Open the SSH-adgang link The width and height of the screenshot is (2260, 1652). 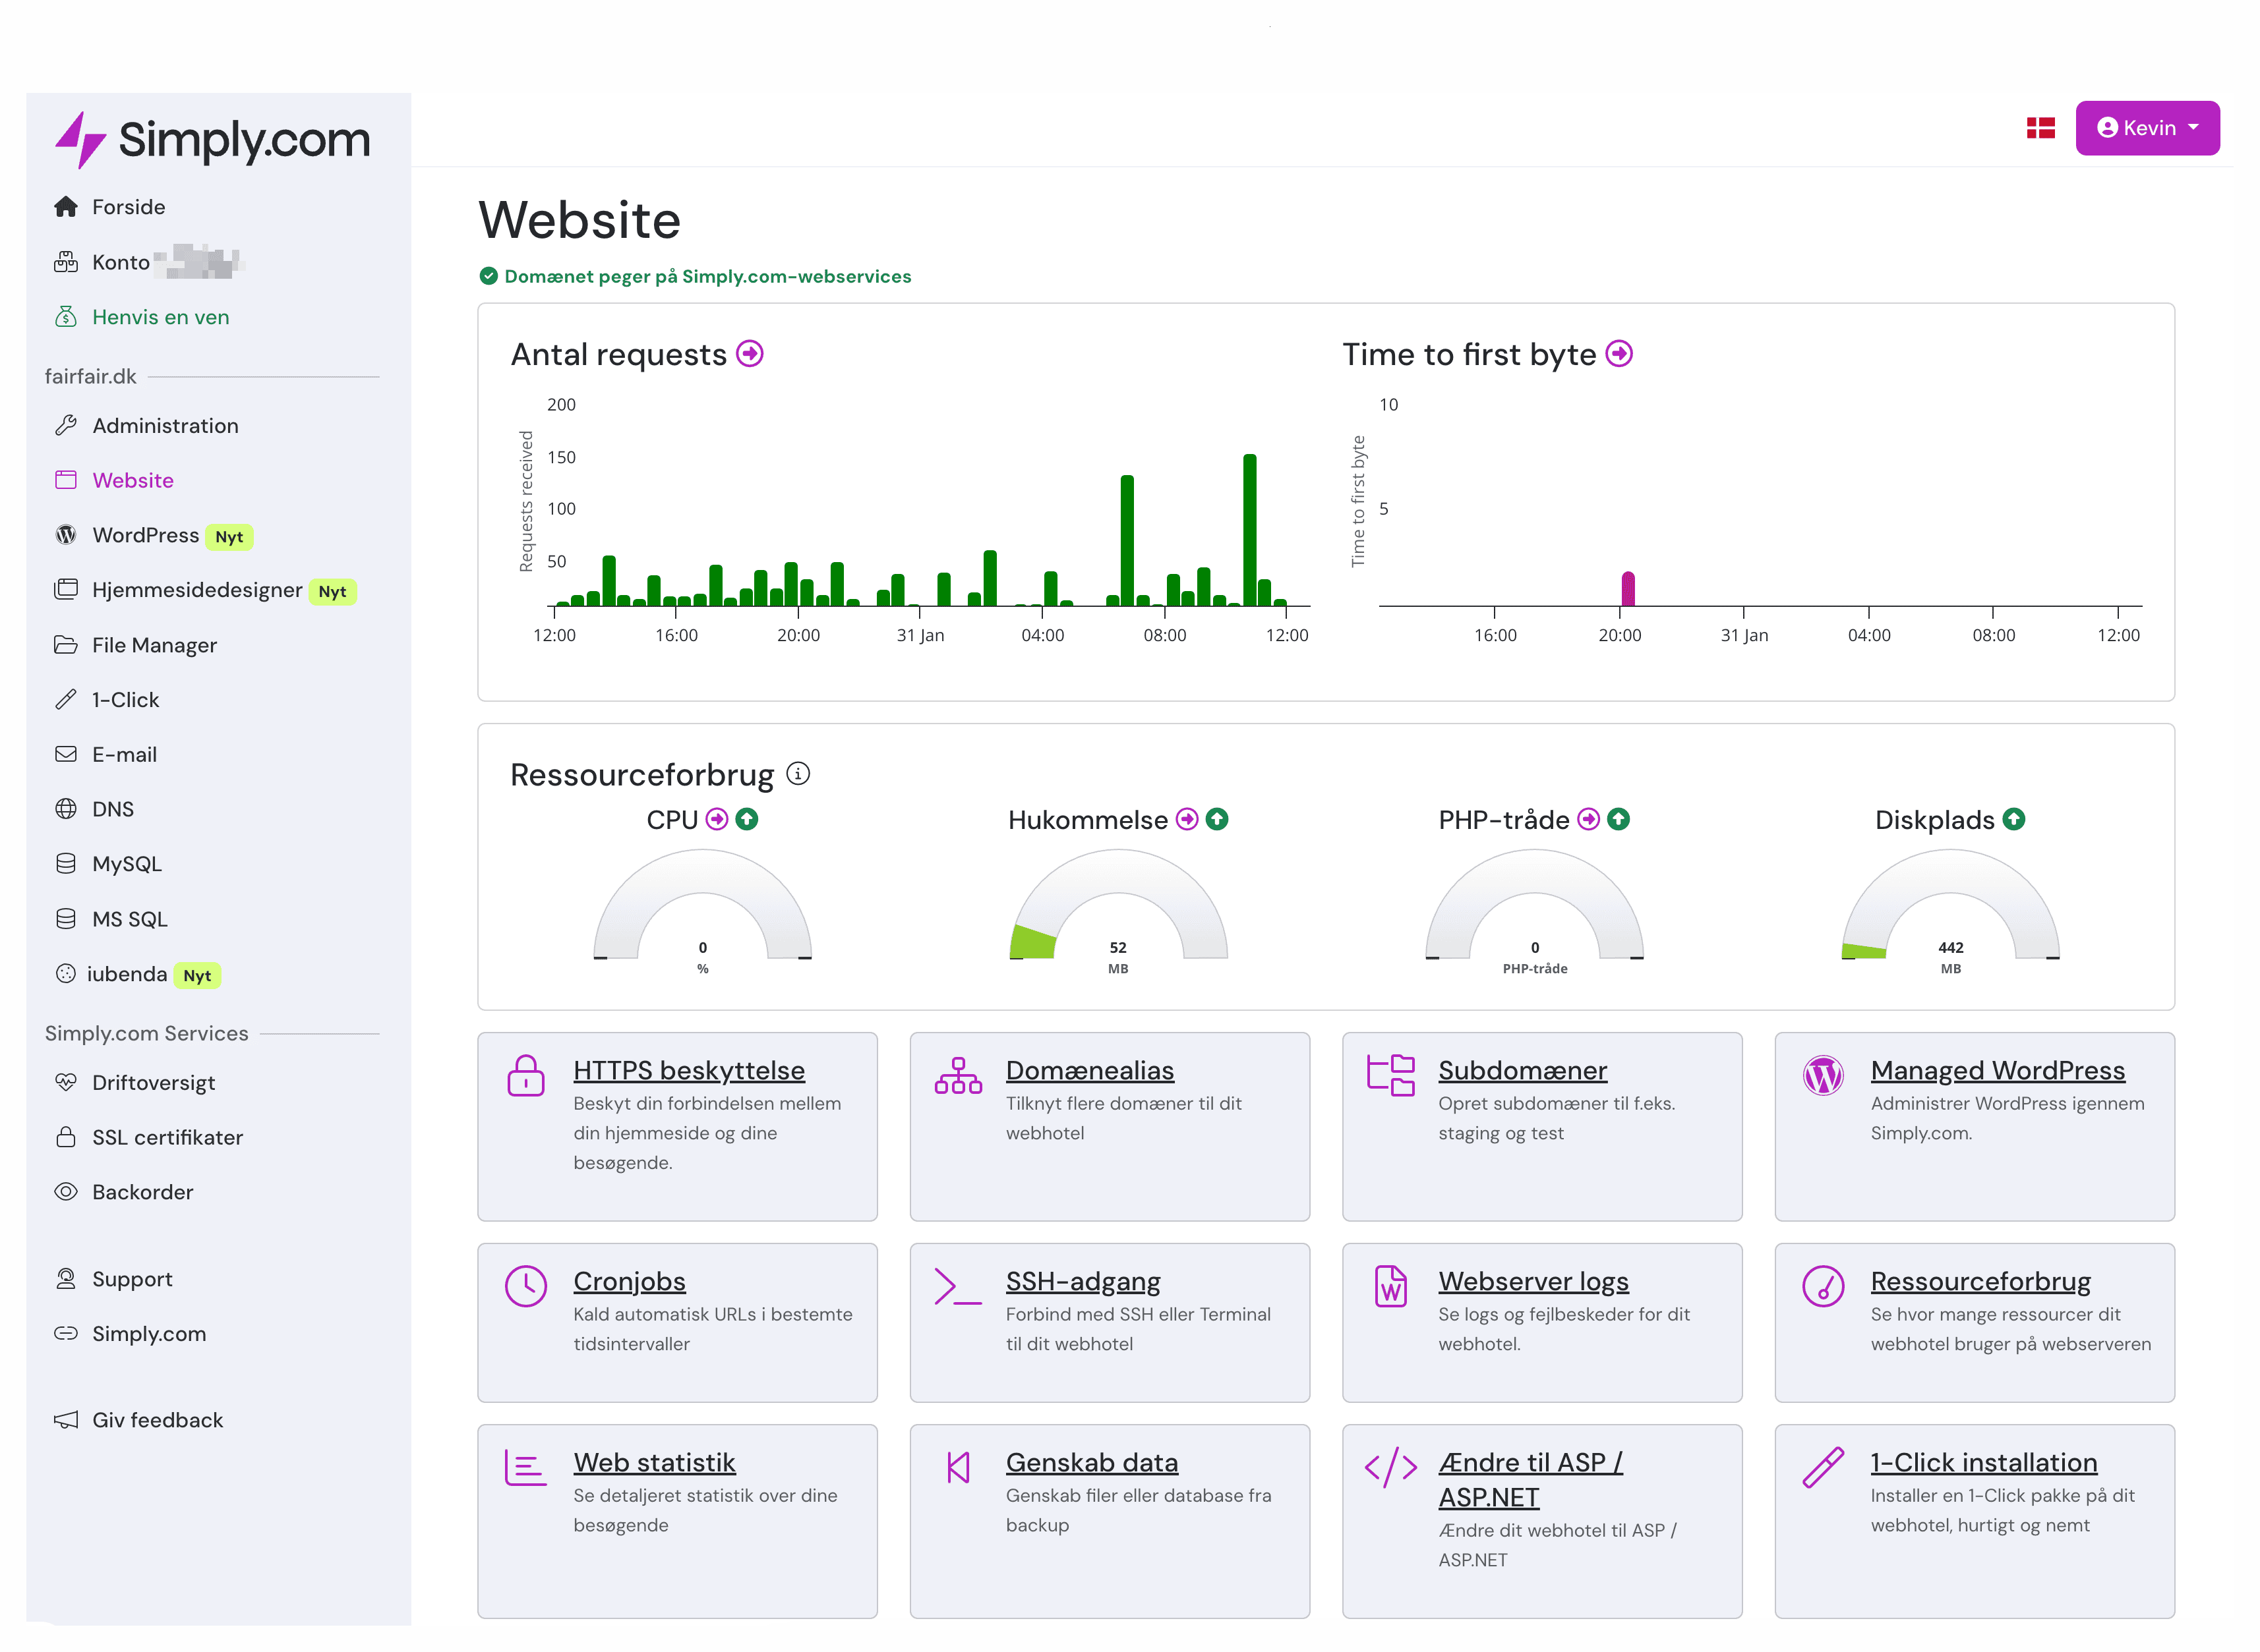(x=1083, y=1282)
